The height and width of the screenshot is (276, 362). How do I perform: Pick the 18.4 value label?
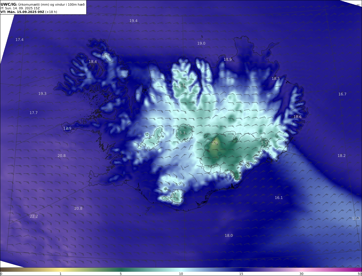tap(93, 62)
